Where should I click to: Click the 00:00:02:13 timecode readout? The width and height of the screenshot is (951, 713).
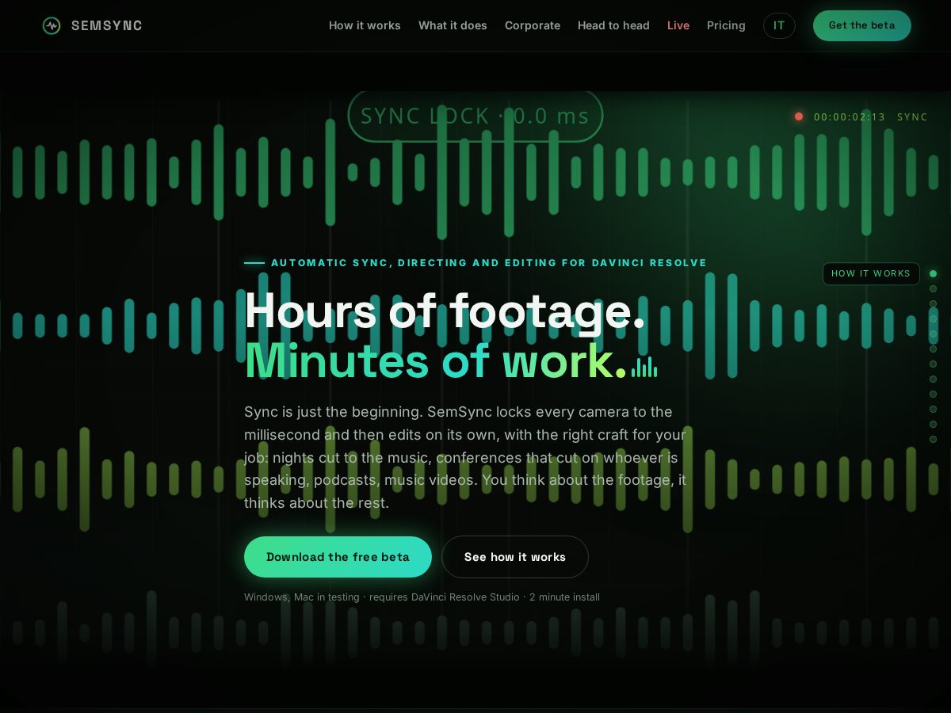click(x=850, y=116)
